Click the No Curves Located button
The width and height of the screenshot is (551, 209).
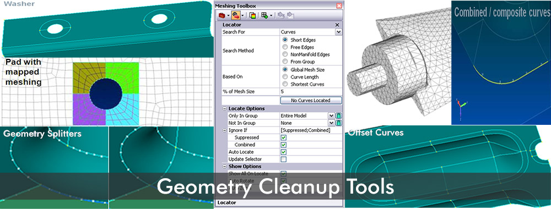coord(311,100)
